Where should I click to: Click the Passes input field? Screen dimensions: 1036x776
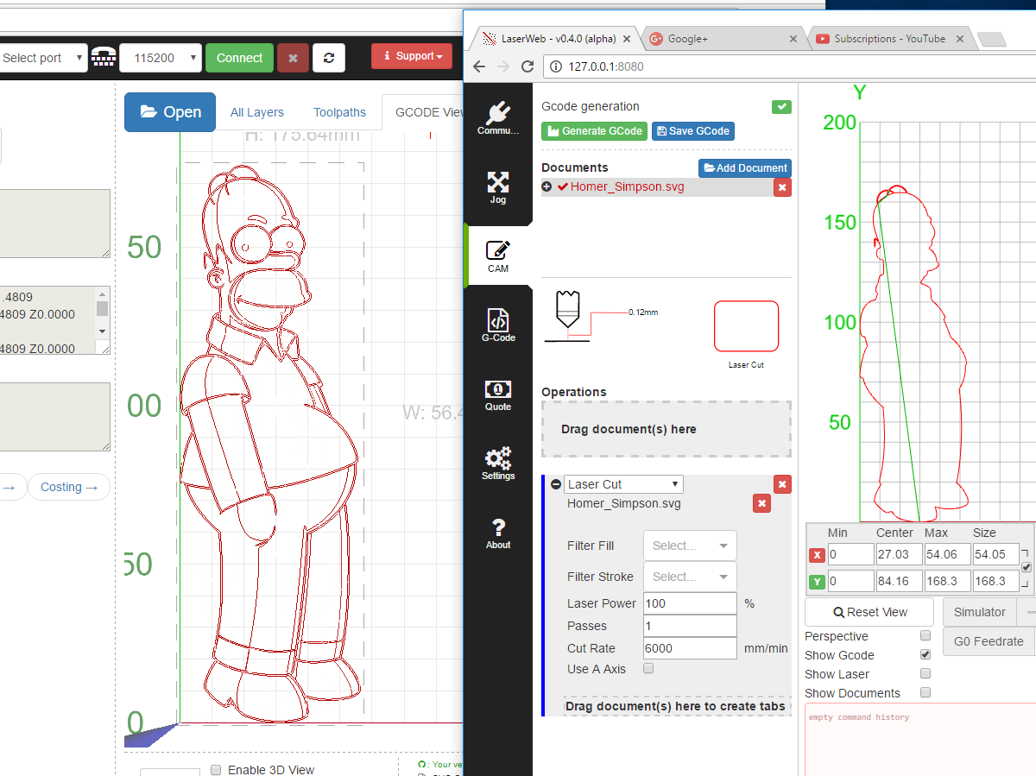point(690,626)
